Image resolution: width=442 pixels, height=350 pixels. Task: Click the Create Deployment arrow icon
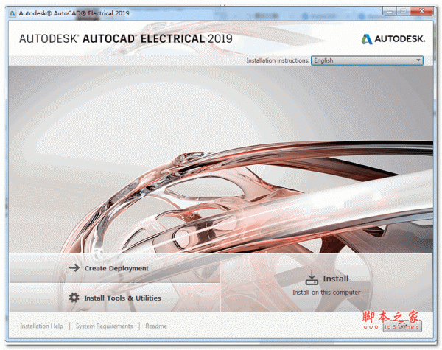(74, 267)
